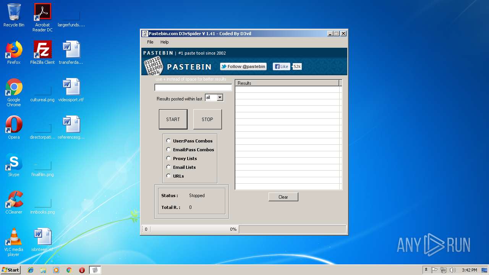Open Windows Explorer in the taskbar
Screen dimensions: 489x275
tap(43, 270)
